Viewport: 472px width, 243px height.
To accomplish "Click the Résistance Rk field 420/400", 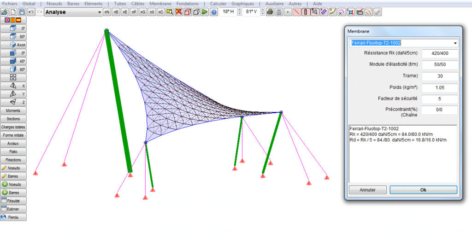I will (x=440, y=53).
